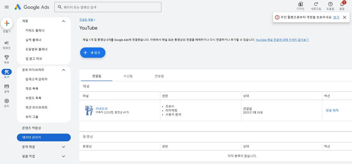Close the account protection notification
Screen dimensions: 352x164
[x=345, y=17]
